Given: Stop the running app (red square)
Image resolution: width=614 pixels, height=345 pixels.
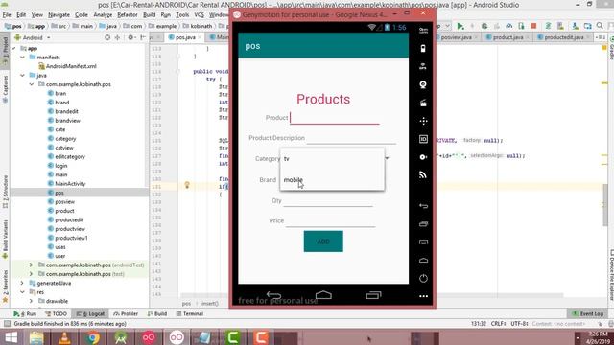Looking at the screenshot, I should [533, 26].
